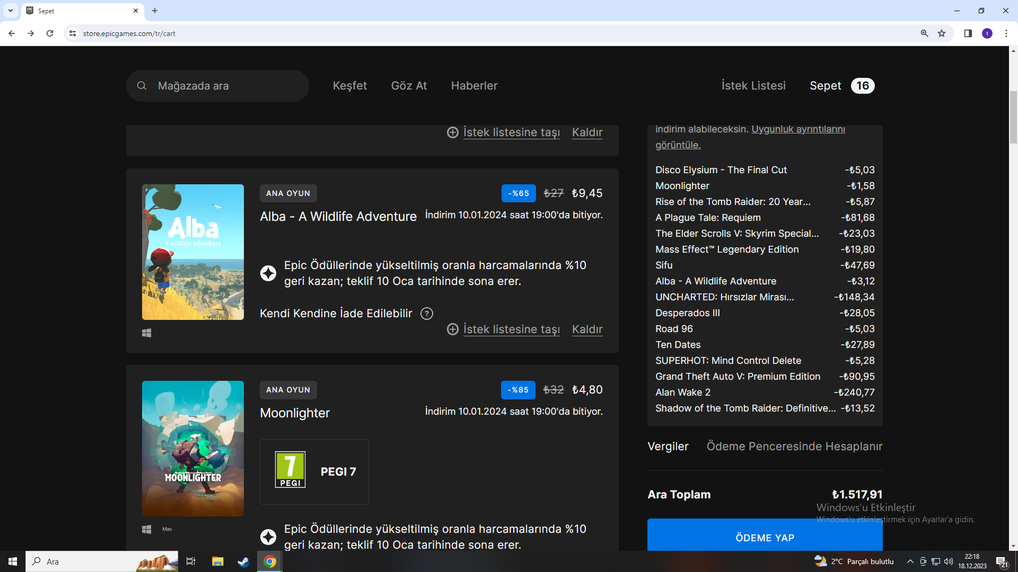Expand the Chrome tab search dropdown arrow

10,11
